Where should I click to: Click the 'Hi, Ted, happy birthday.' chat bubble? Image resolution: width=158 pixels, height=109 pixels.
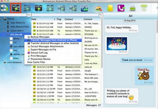[x=122, y=29]
